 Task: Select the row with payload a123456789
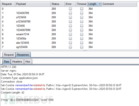pos(69,22)
